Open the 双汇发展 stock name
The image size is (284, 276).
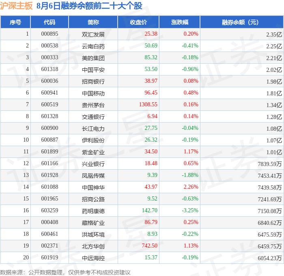(x=93, y=34)
